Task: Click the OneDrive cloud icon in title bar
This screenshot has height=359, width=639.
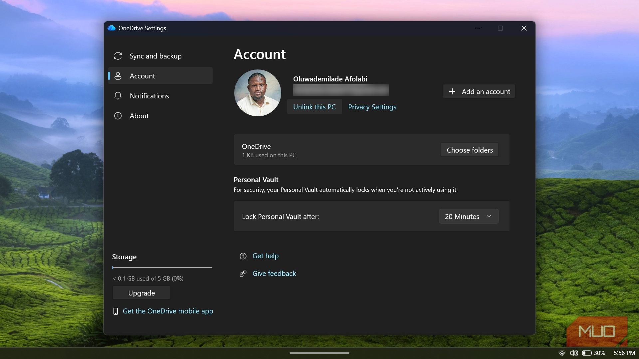Action: click(x=111, y=28)
